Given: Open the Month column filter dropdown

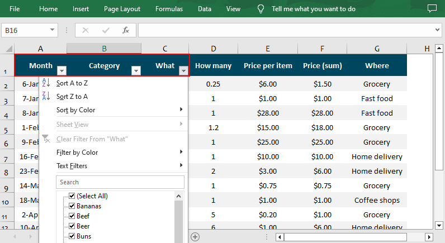Looking at the screenshot, I should pos(61,70).
